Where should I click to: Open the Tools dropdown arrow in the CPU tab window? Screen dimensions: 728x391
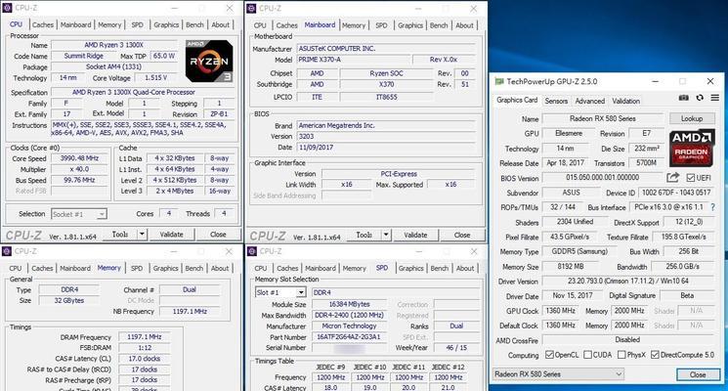[142, 235]
